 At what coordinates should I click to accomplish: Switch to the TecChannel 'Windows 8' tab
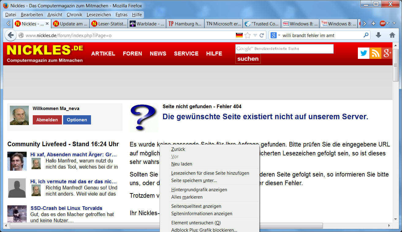point(300,24)
